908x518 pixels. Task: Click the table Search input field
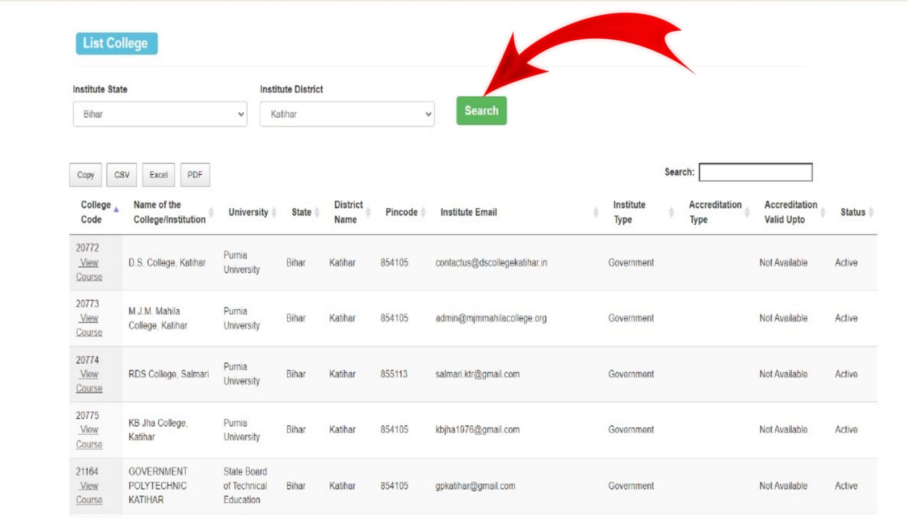pyautogui.click(x=755, y=172)
